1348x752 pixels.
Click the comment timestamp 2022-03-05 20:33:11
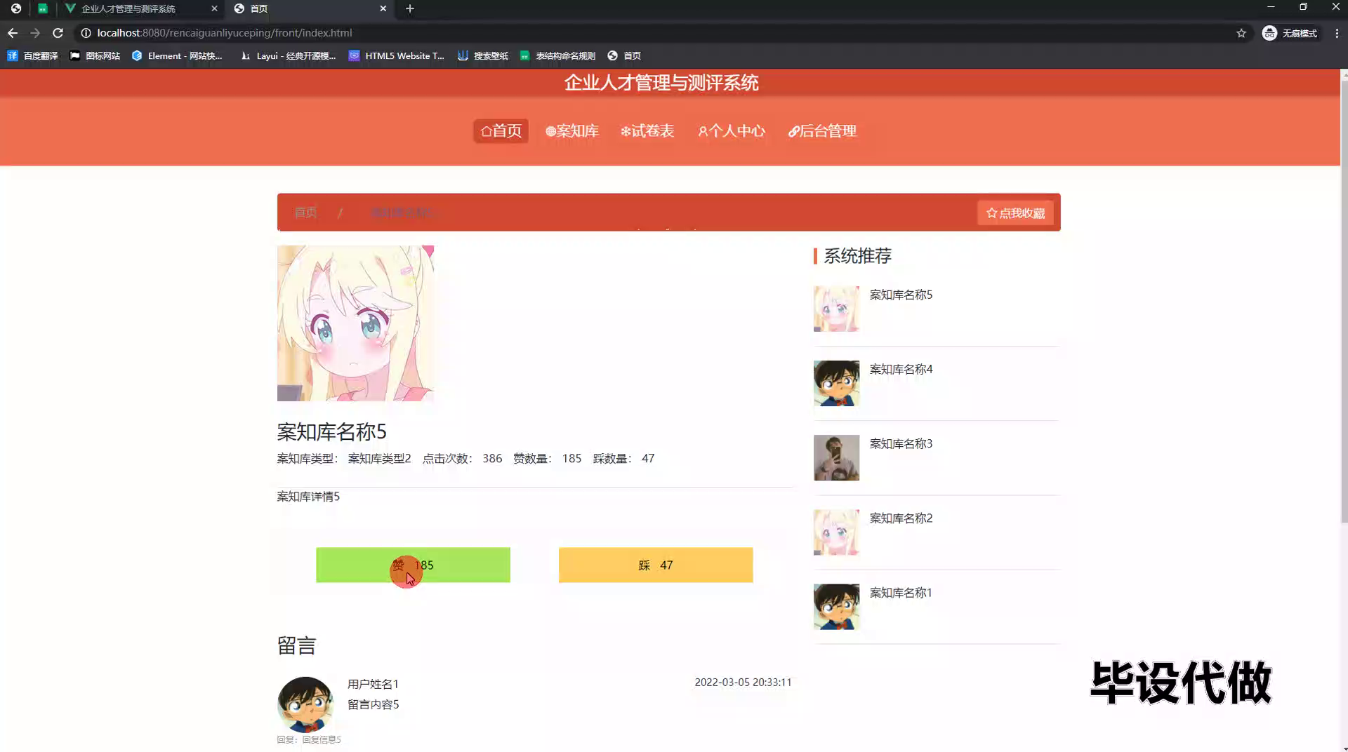click(743, 682)
